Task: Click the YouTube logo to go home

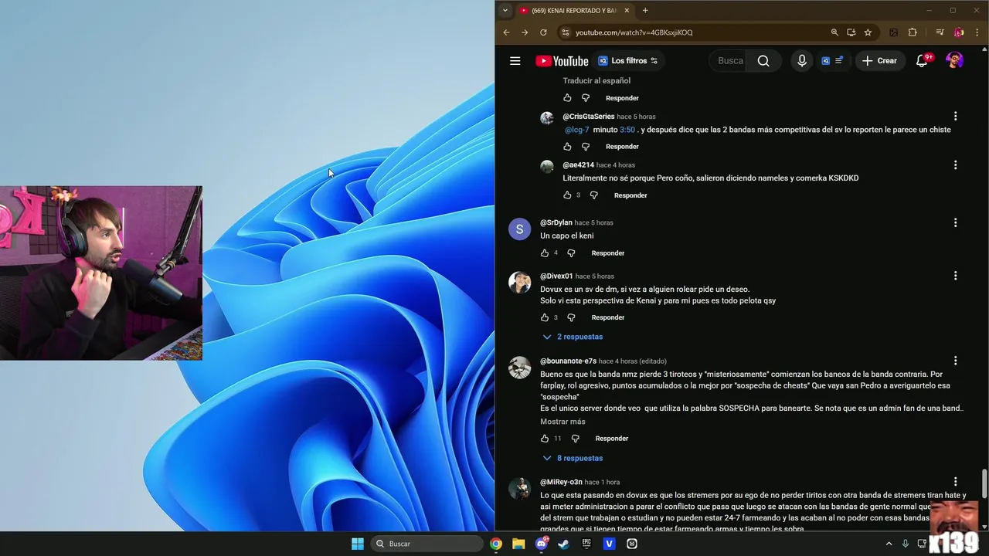Action: pyautogui.click(x=562, y=61)
